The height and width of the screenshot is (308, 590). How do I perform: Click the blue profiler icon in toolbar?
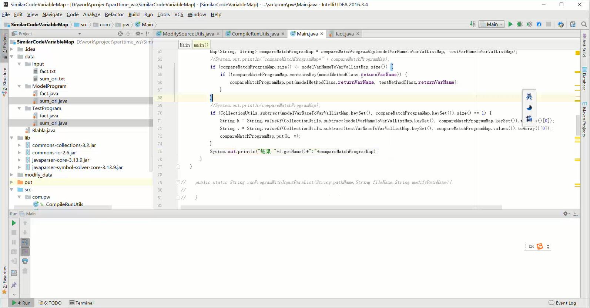click(x=539, y=24)
